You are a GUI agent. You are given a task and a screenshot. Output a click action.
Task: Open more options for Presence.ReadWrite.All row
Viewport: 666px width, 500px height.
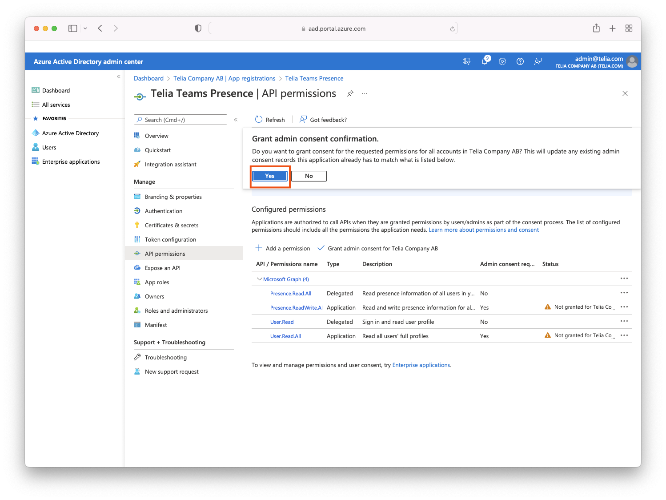pos(624,307)
